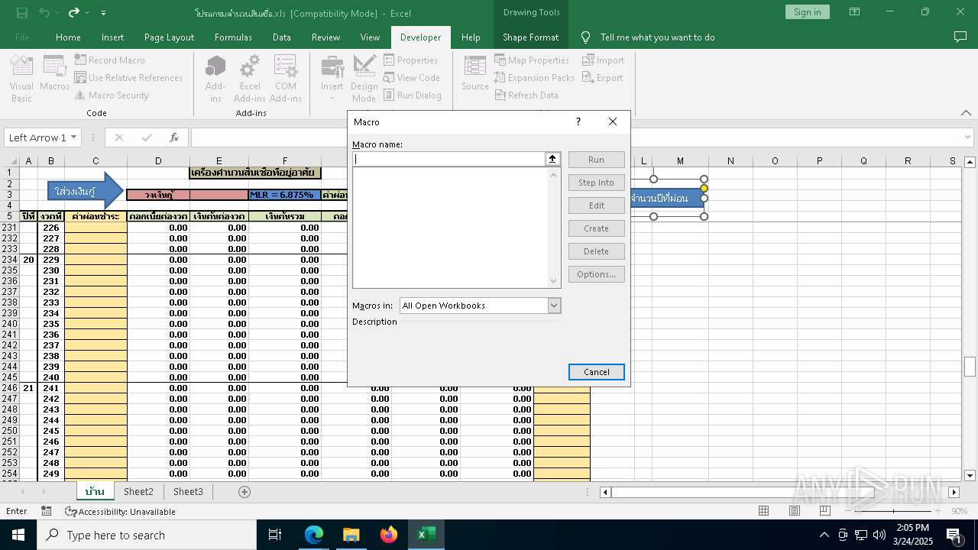Open control Properties
Viewport: 978px width, 550px height.
[x=410, y=60]
